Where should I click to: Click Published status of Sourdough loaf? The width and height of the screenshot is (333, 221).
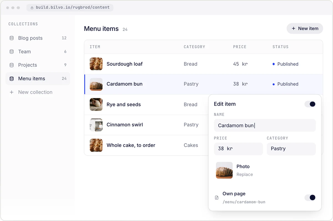(285, 64)
